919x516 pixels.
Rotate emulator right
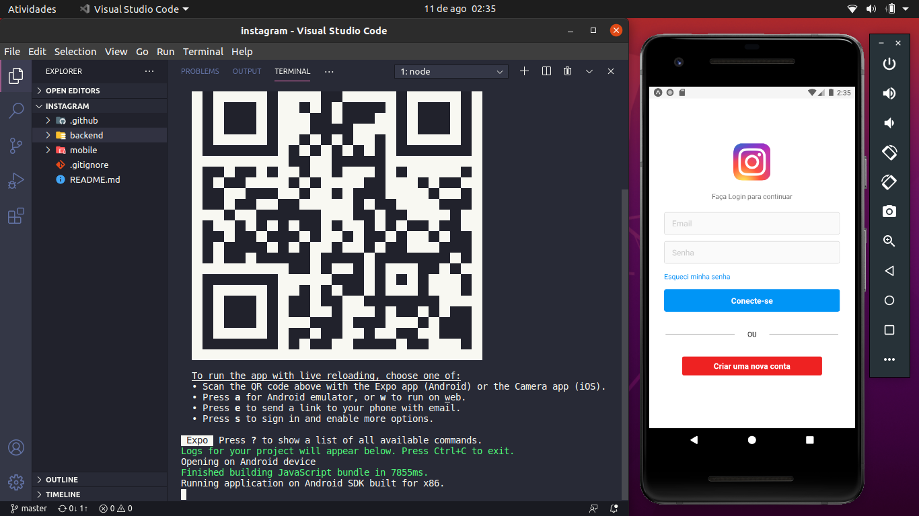889,182
